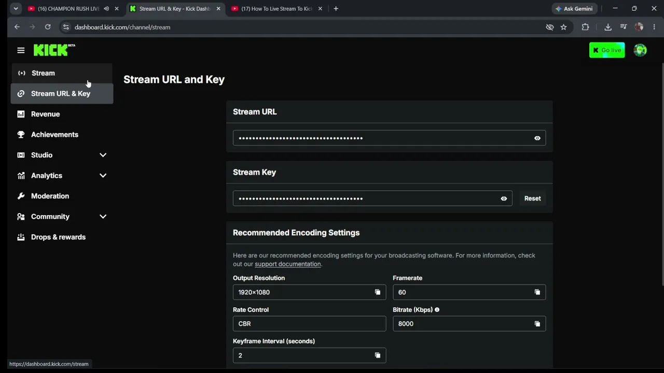Open the browser extensions menu
This screenshot has height=373, width=664.
click(585, 27)
